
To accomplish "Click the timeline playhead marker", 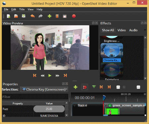I will 104,98.
